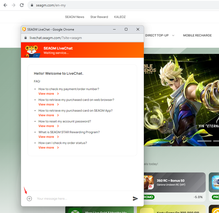View more about retrieving card on web browser

[x=46, y=104]
